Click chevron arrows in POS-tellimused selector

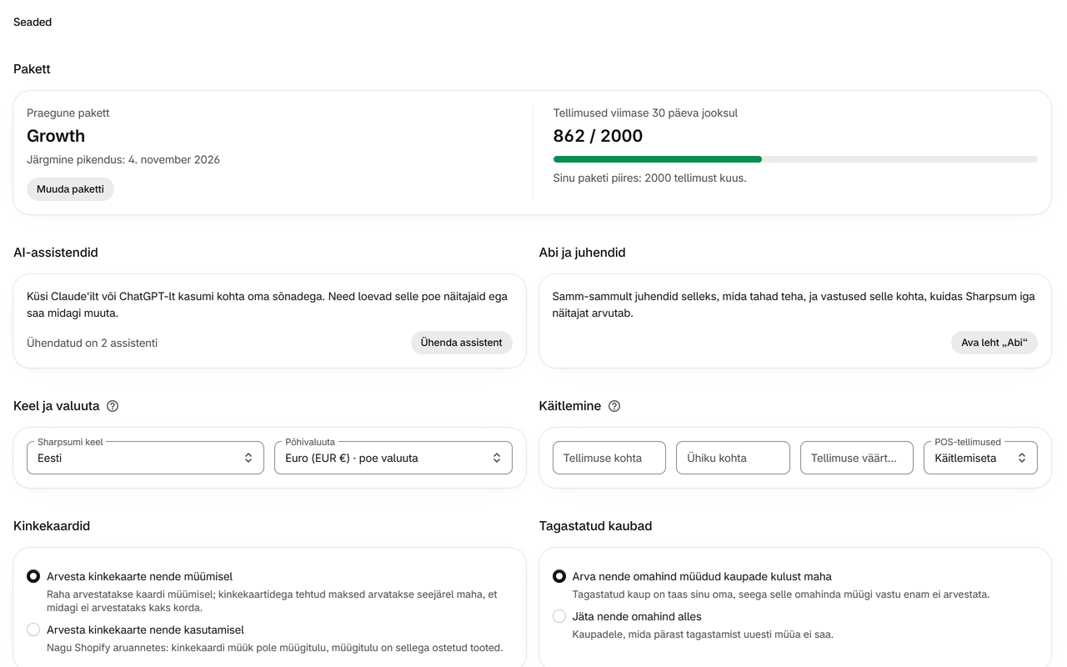[x=1021, y=458]
